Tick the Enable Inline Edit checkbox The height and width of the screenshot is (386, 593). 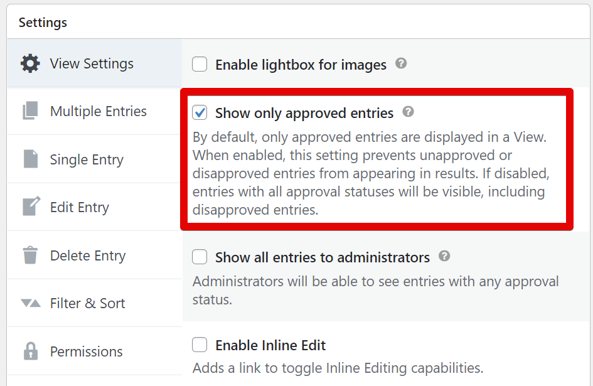tap(200, 345)
